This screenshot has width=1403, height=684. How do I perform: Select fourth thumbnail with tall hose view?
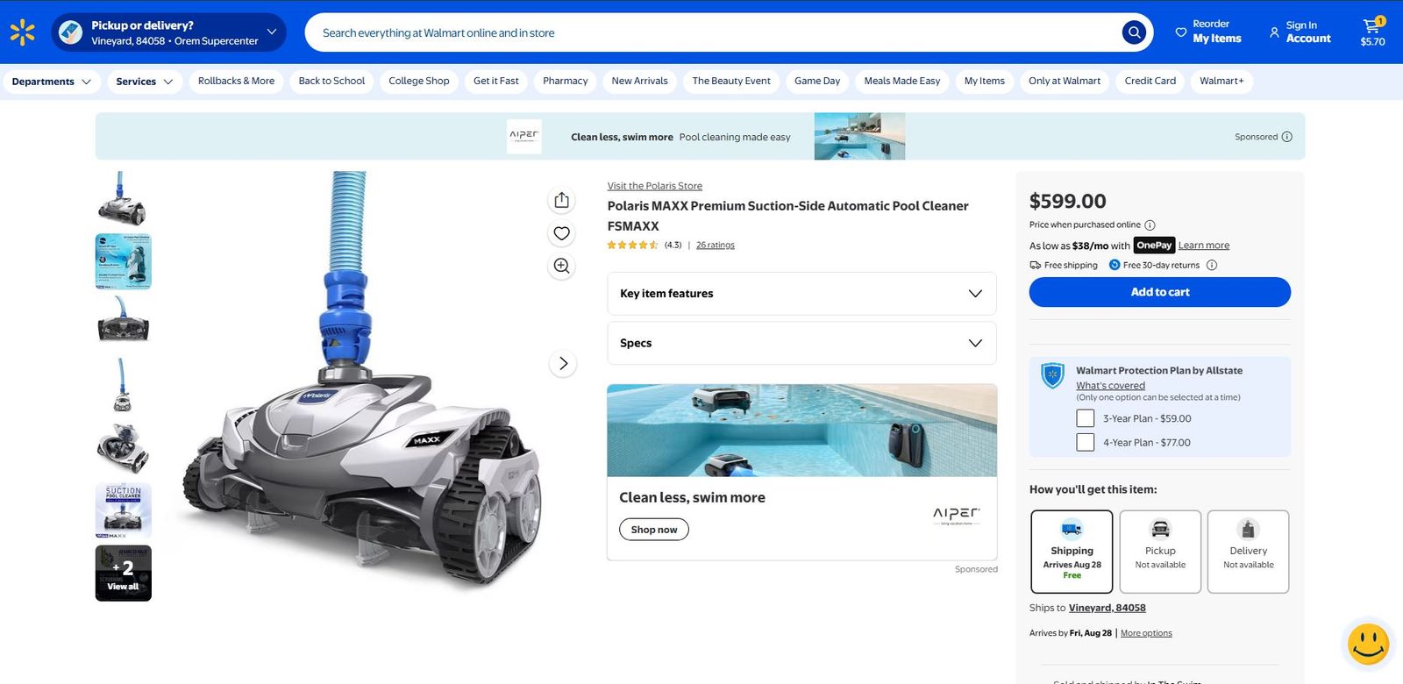[x=123, y=386]
